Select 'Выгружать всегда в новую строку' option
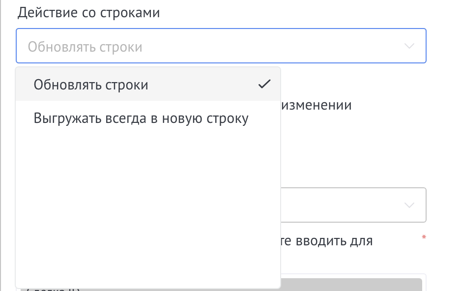This screenshot has height=291, width=461. click(141, 118)
